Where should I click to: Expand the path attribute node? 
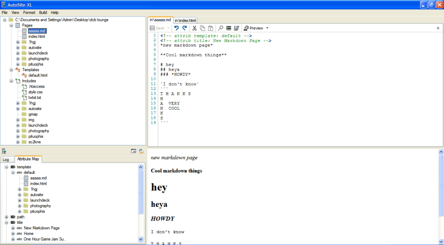pyautogui.click(x=6, y=217)
